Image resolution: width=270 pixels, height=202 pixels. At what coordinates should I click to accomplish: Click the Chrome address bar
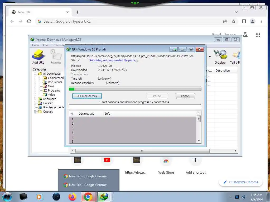click(x=127, y=22)
